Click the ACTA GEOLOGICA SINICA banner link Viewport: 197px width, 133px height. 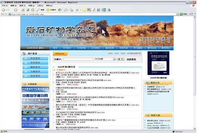[35, 125]
